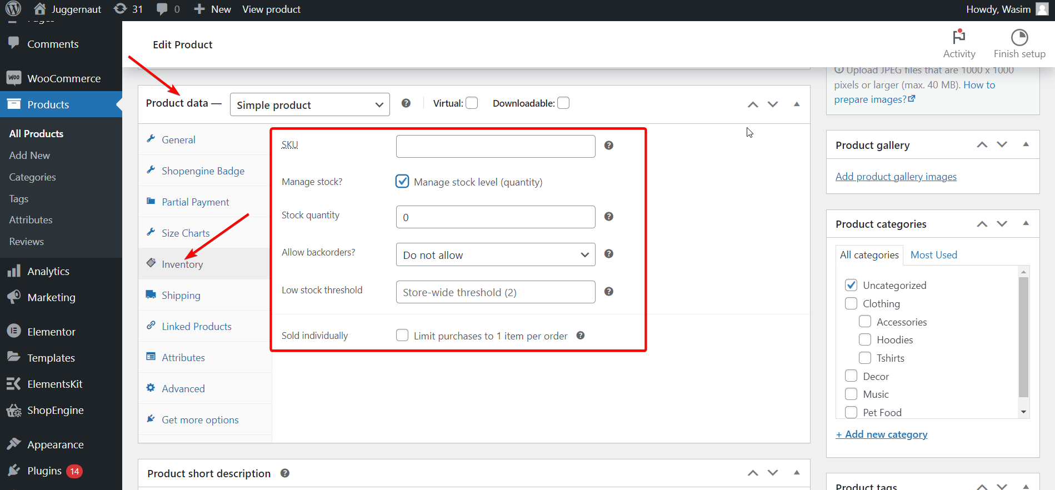1055x490 pixels.
Task: Move Product data panel down
Action: 773,104
